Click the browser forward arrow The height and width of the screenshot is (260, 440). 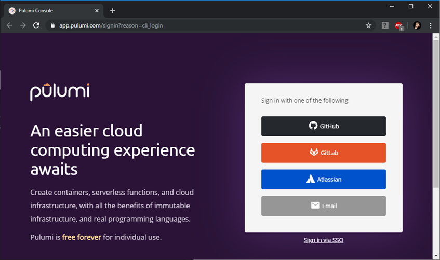pos(23,25)
